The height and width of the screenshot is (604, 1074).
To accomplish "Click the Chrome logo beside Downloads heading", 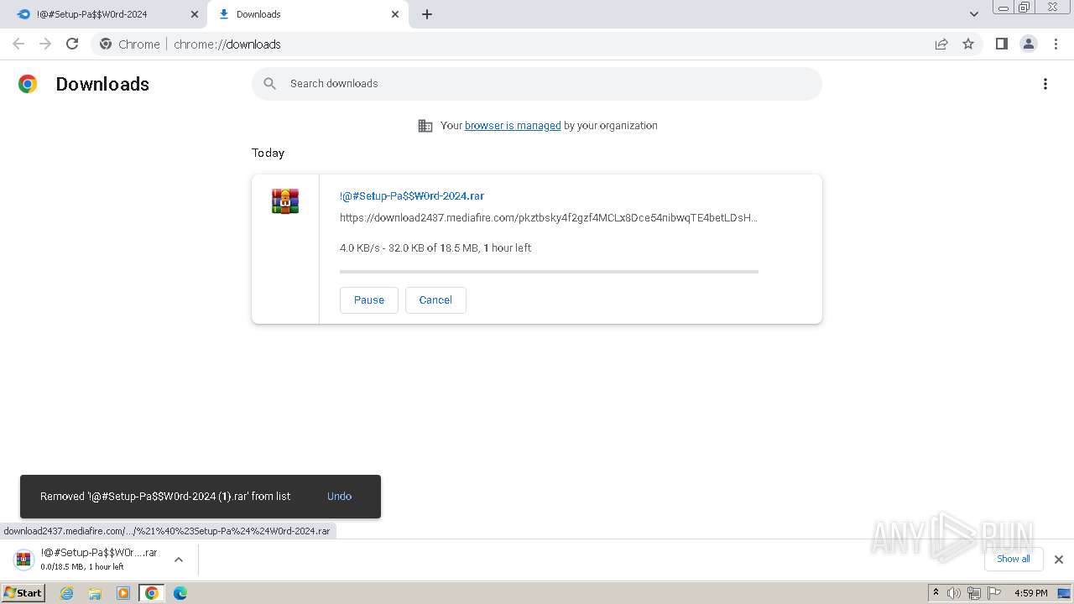I will [28, 84].
